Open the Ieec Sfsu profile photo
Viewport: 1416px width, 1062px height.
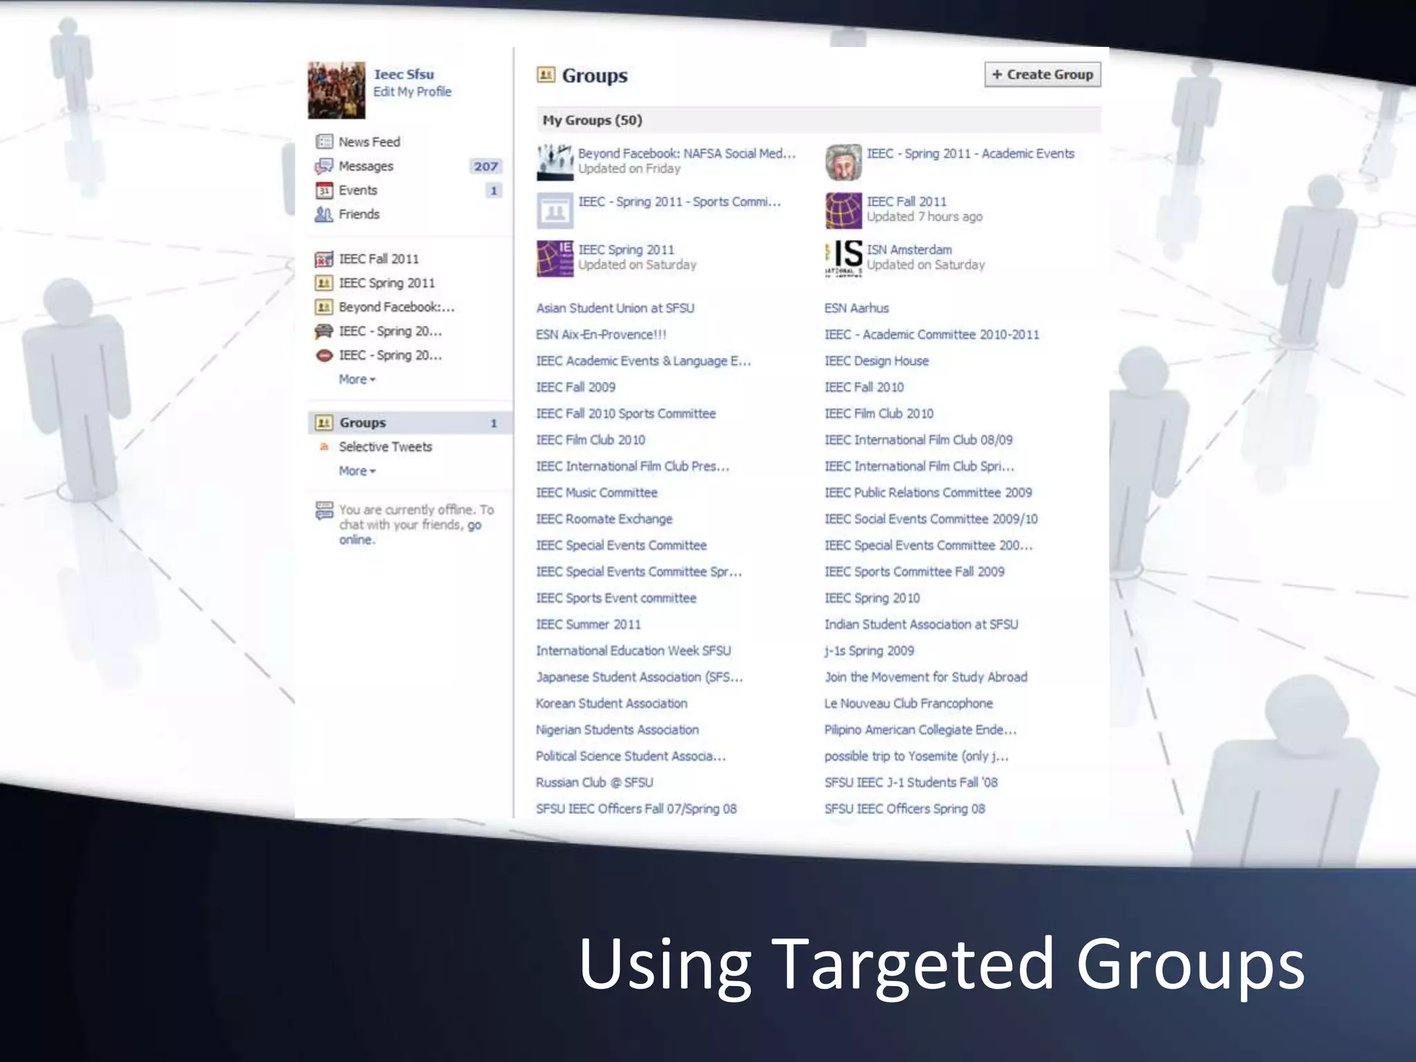click(337, 91)
